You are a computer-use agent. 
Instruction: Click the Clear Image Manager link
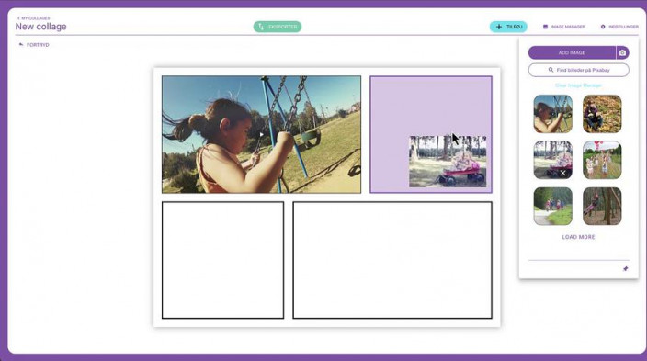coord(578,85)
